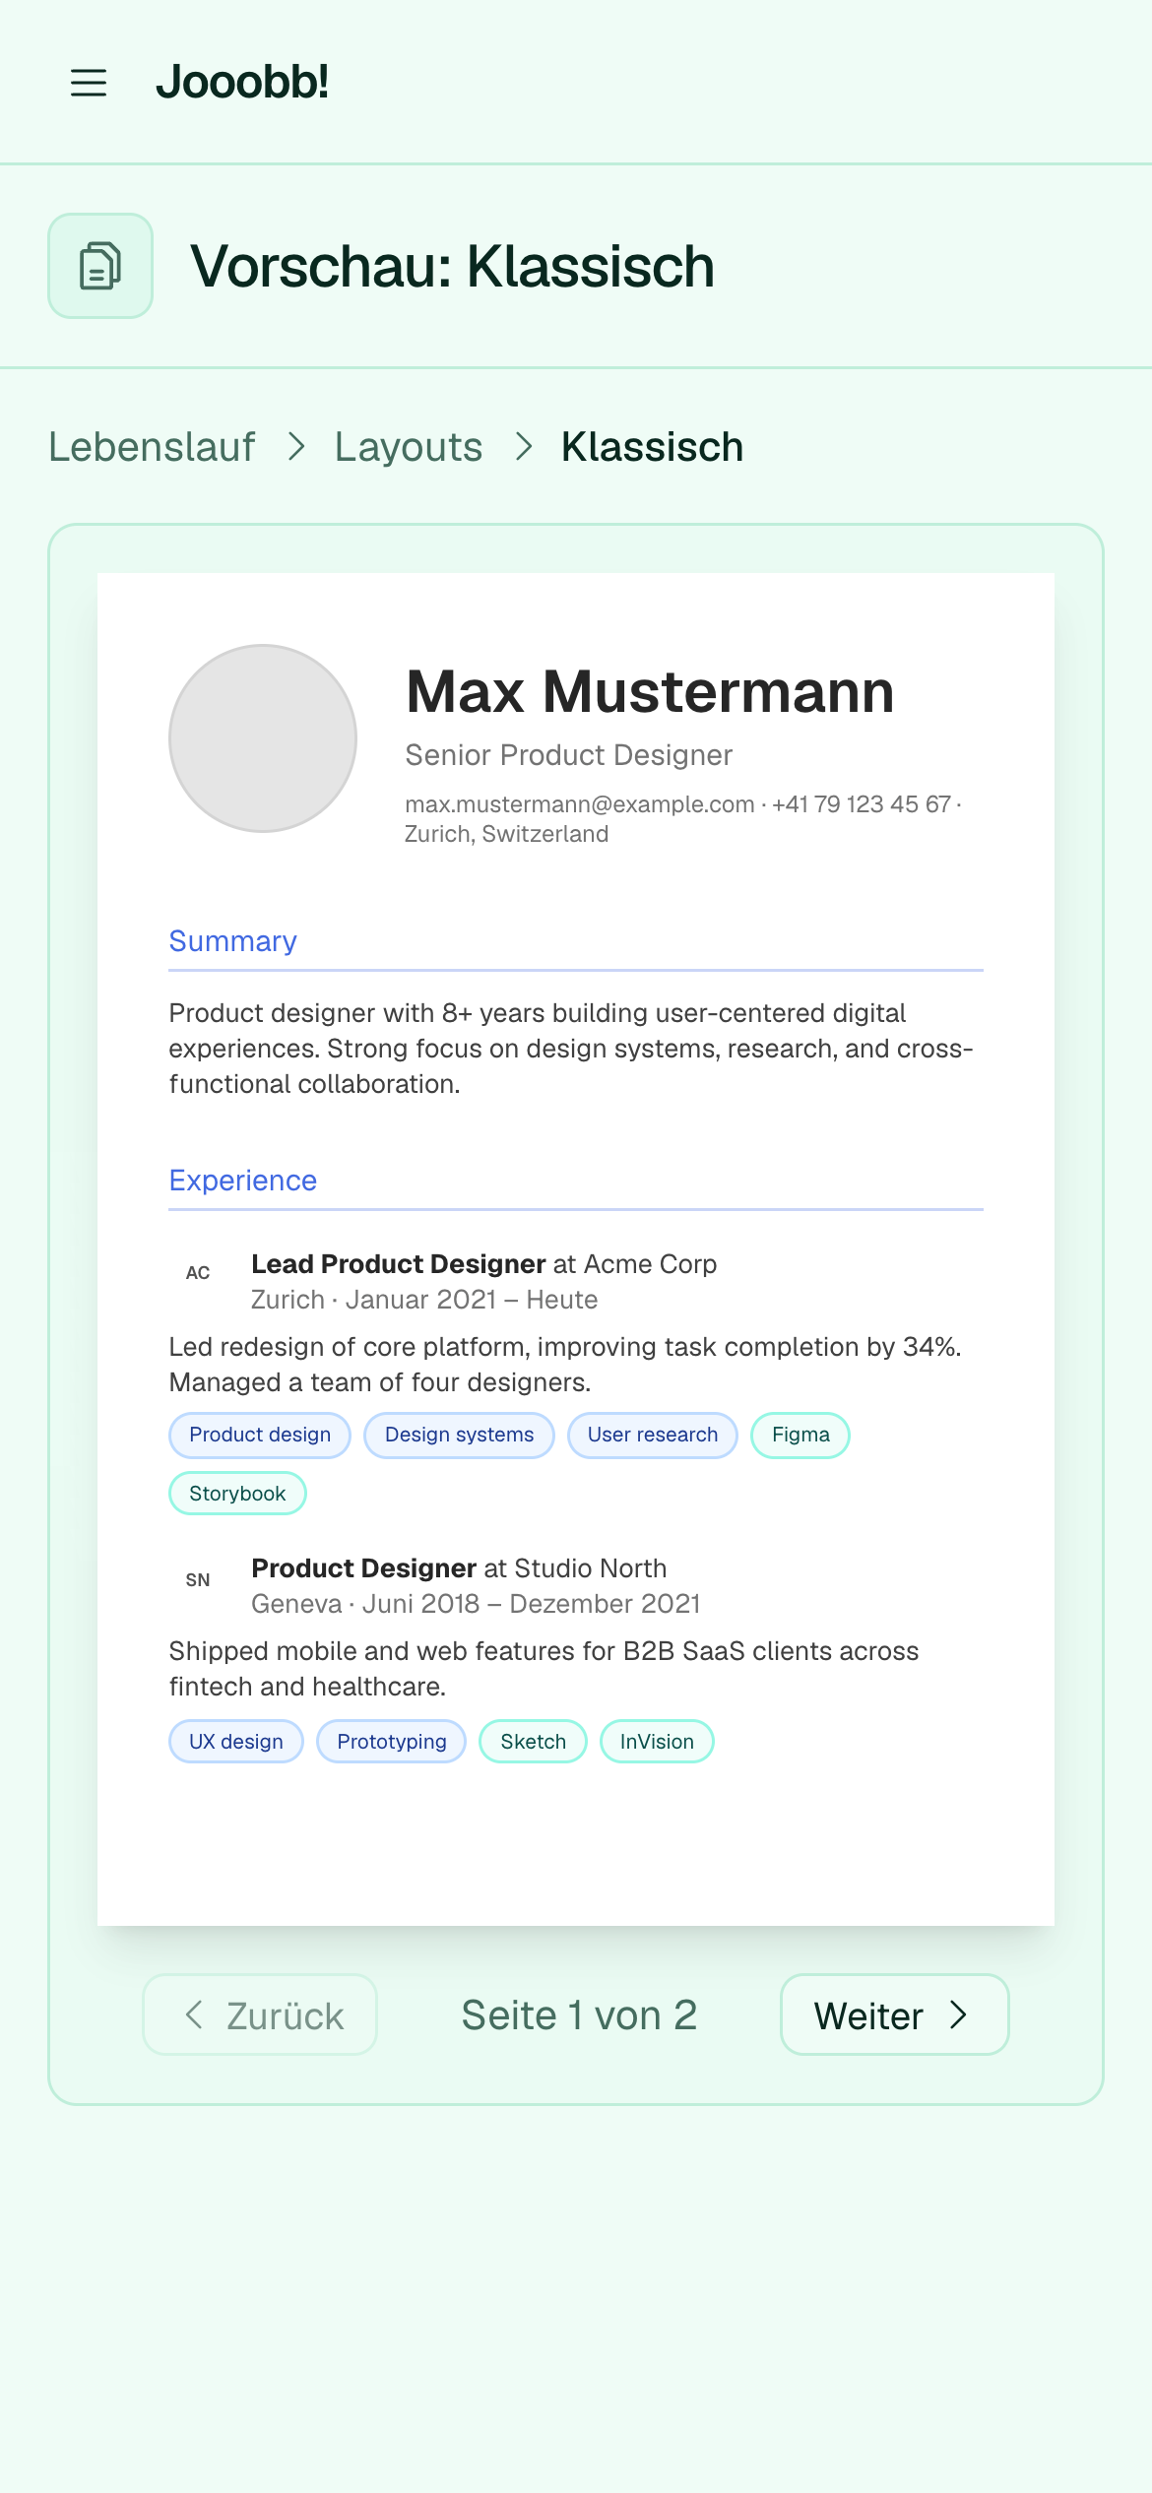Click the Seite 1 von 2 indicator
The width and height of the screenshot is (1152, 2493).
tap(579, 2015)
